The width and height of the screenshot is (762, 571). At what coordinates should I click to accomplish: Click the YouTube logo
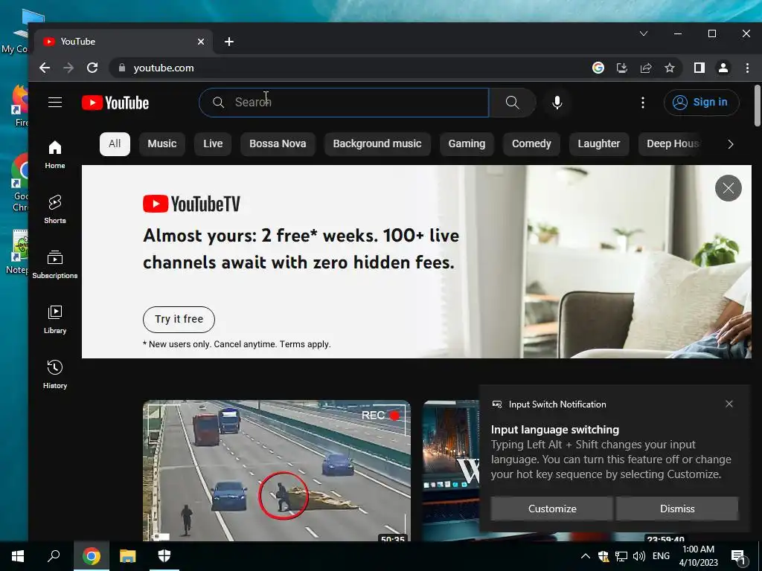tap(115, 103)
